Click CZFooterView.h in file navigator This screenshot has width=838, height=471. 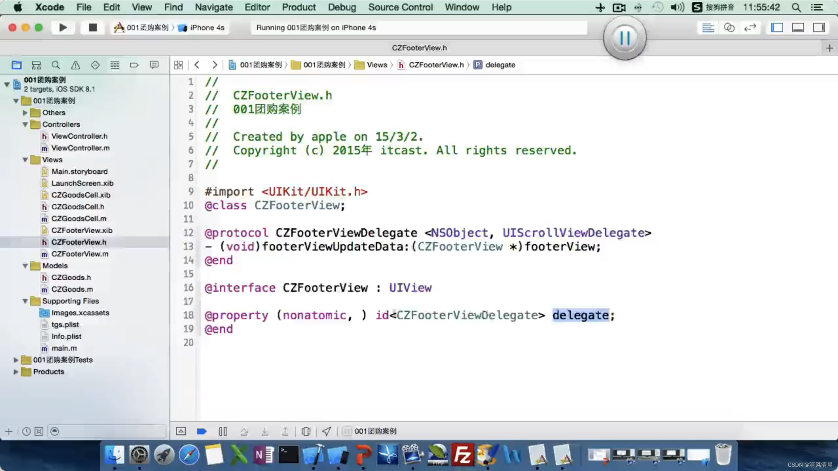point(78,241)
